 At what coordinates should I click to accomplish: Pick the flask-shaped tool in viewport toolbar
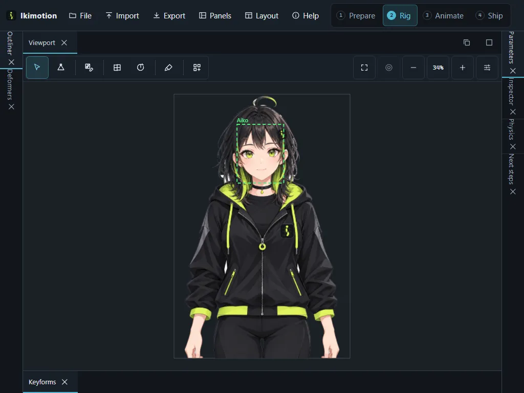coord(61,68)
